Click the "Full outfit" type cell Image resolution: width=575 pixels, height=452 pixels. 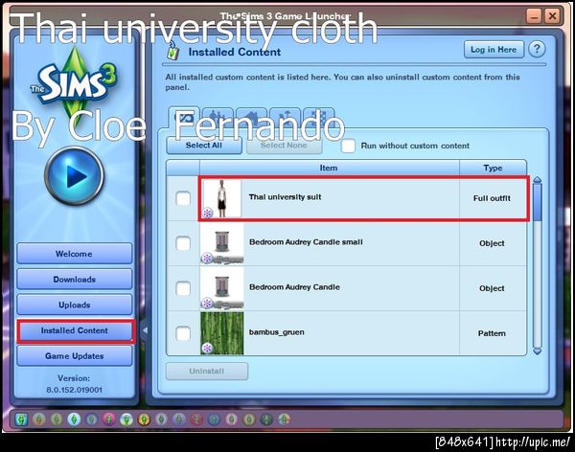point(492,198)
